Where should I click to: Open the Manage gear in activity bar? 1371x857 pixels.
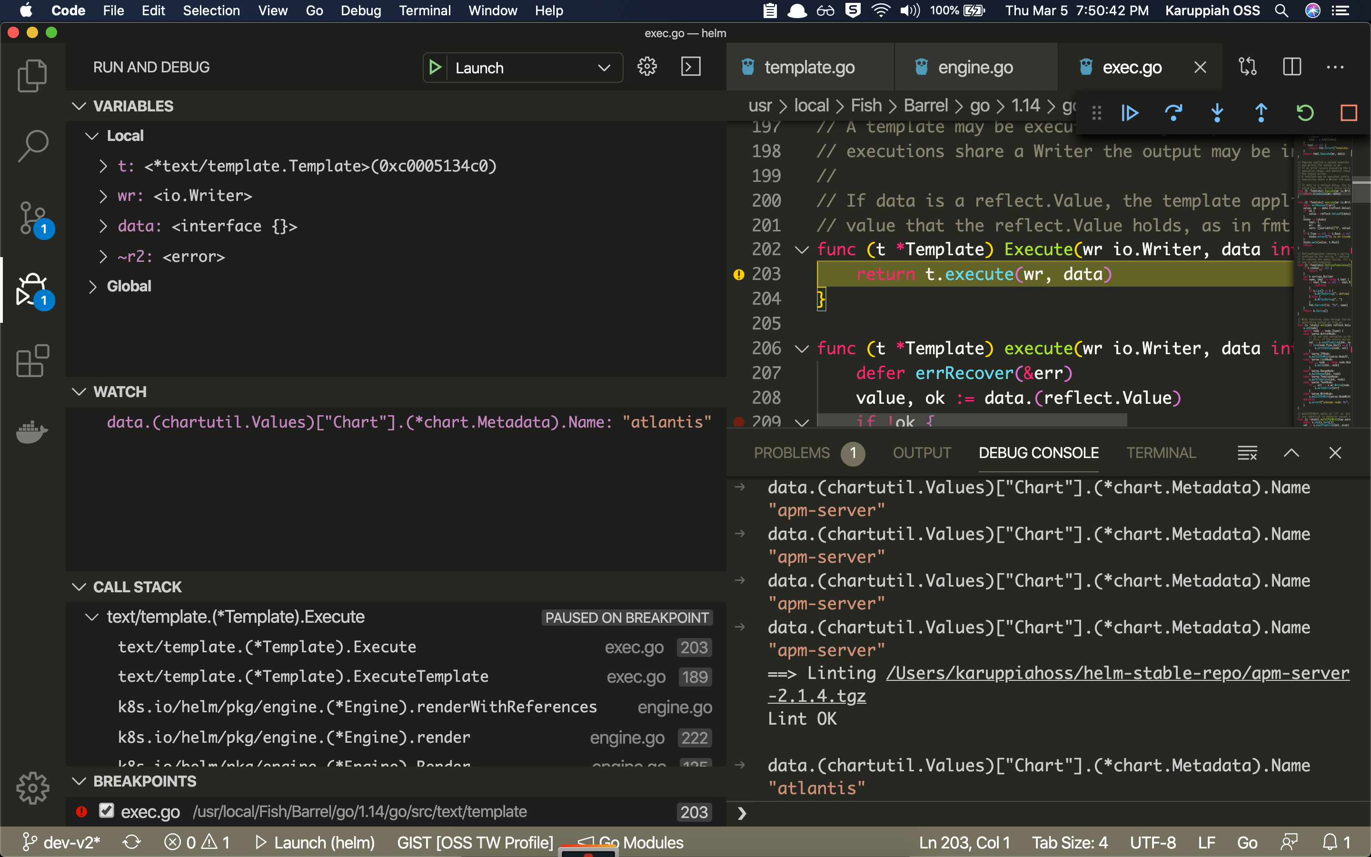[x=32, y=788]
